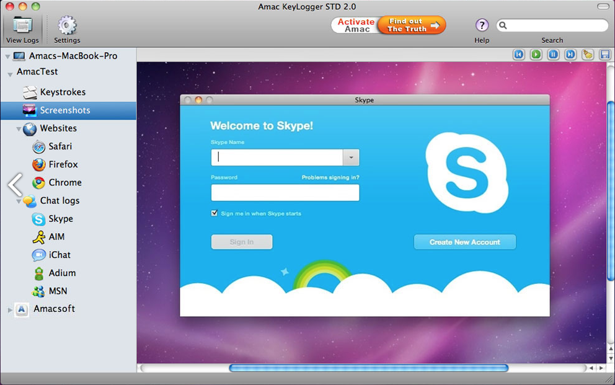This screenshot has height=385, width=615.
Task: Focus the Search input field
Action: pyautogui.click(x=552, y=25)
